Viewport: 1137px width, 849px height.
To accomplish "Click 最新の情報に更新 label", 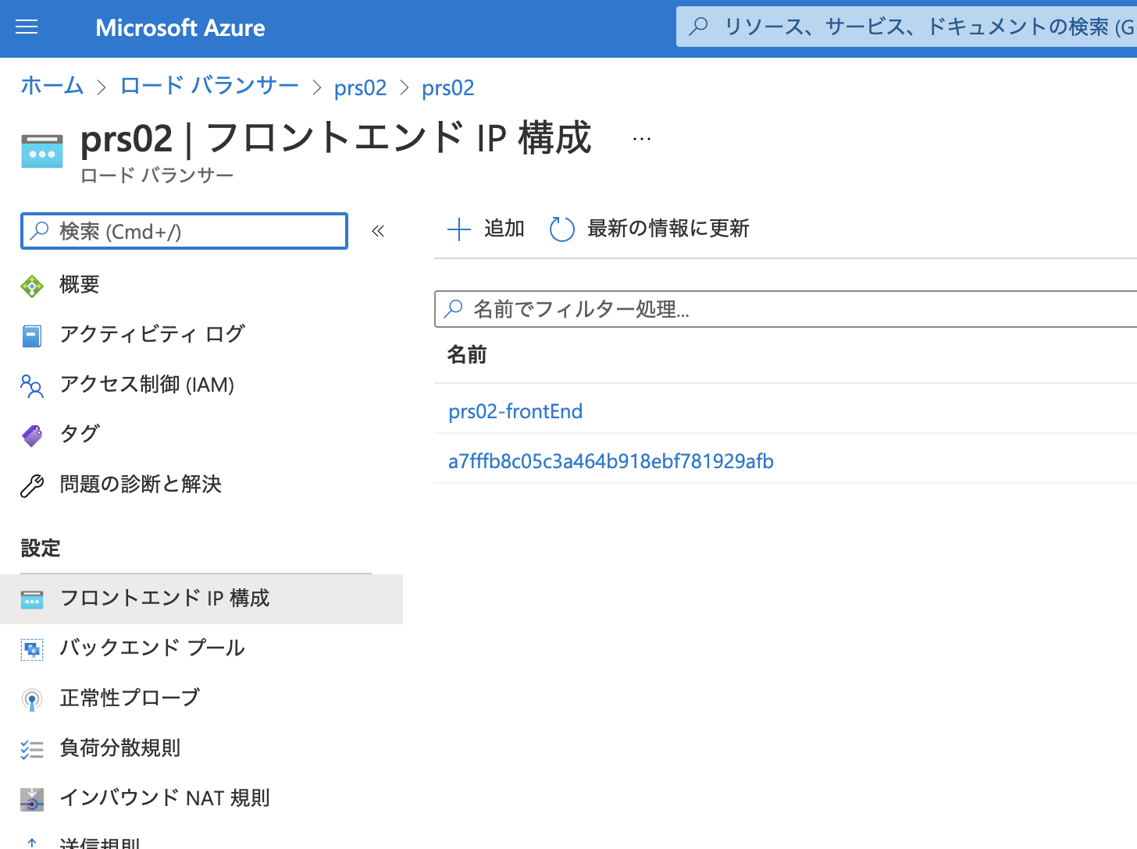I will pos(668,229).
